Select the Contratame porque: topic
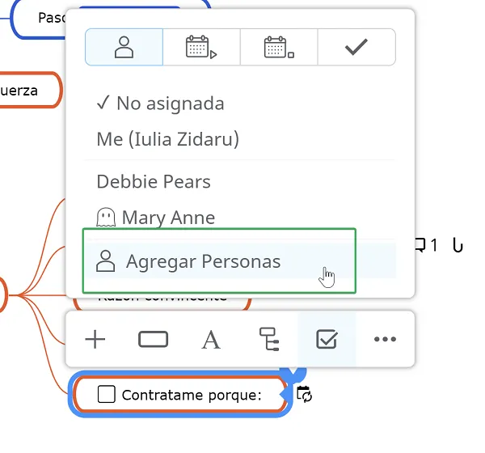This screenshot has width=485, height=453. (x=180, y=395)
